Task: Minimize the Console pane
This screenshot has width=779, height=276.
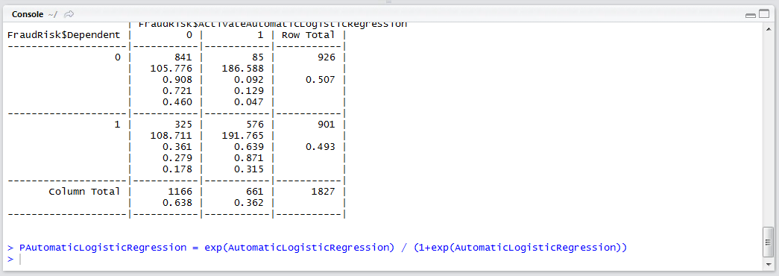Action: [750, 15]
